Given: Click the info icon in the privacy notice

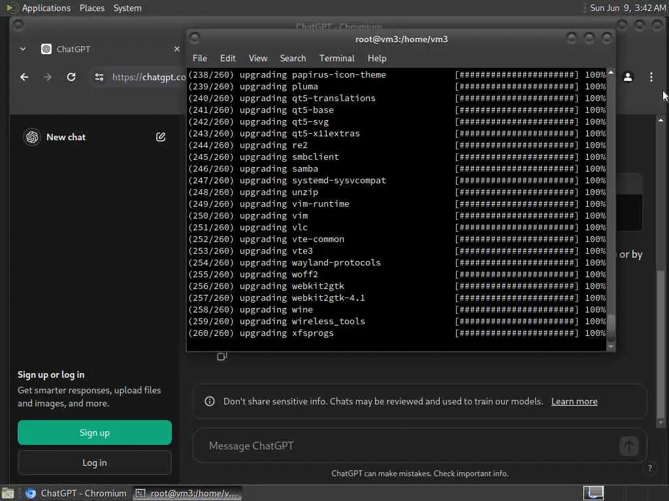Looking at the screenshot, I should pos(210,401).
